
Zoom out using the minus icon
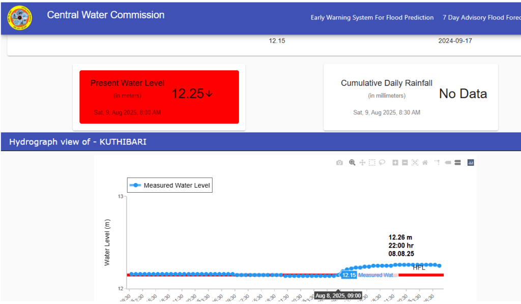(x=405, y=163)
